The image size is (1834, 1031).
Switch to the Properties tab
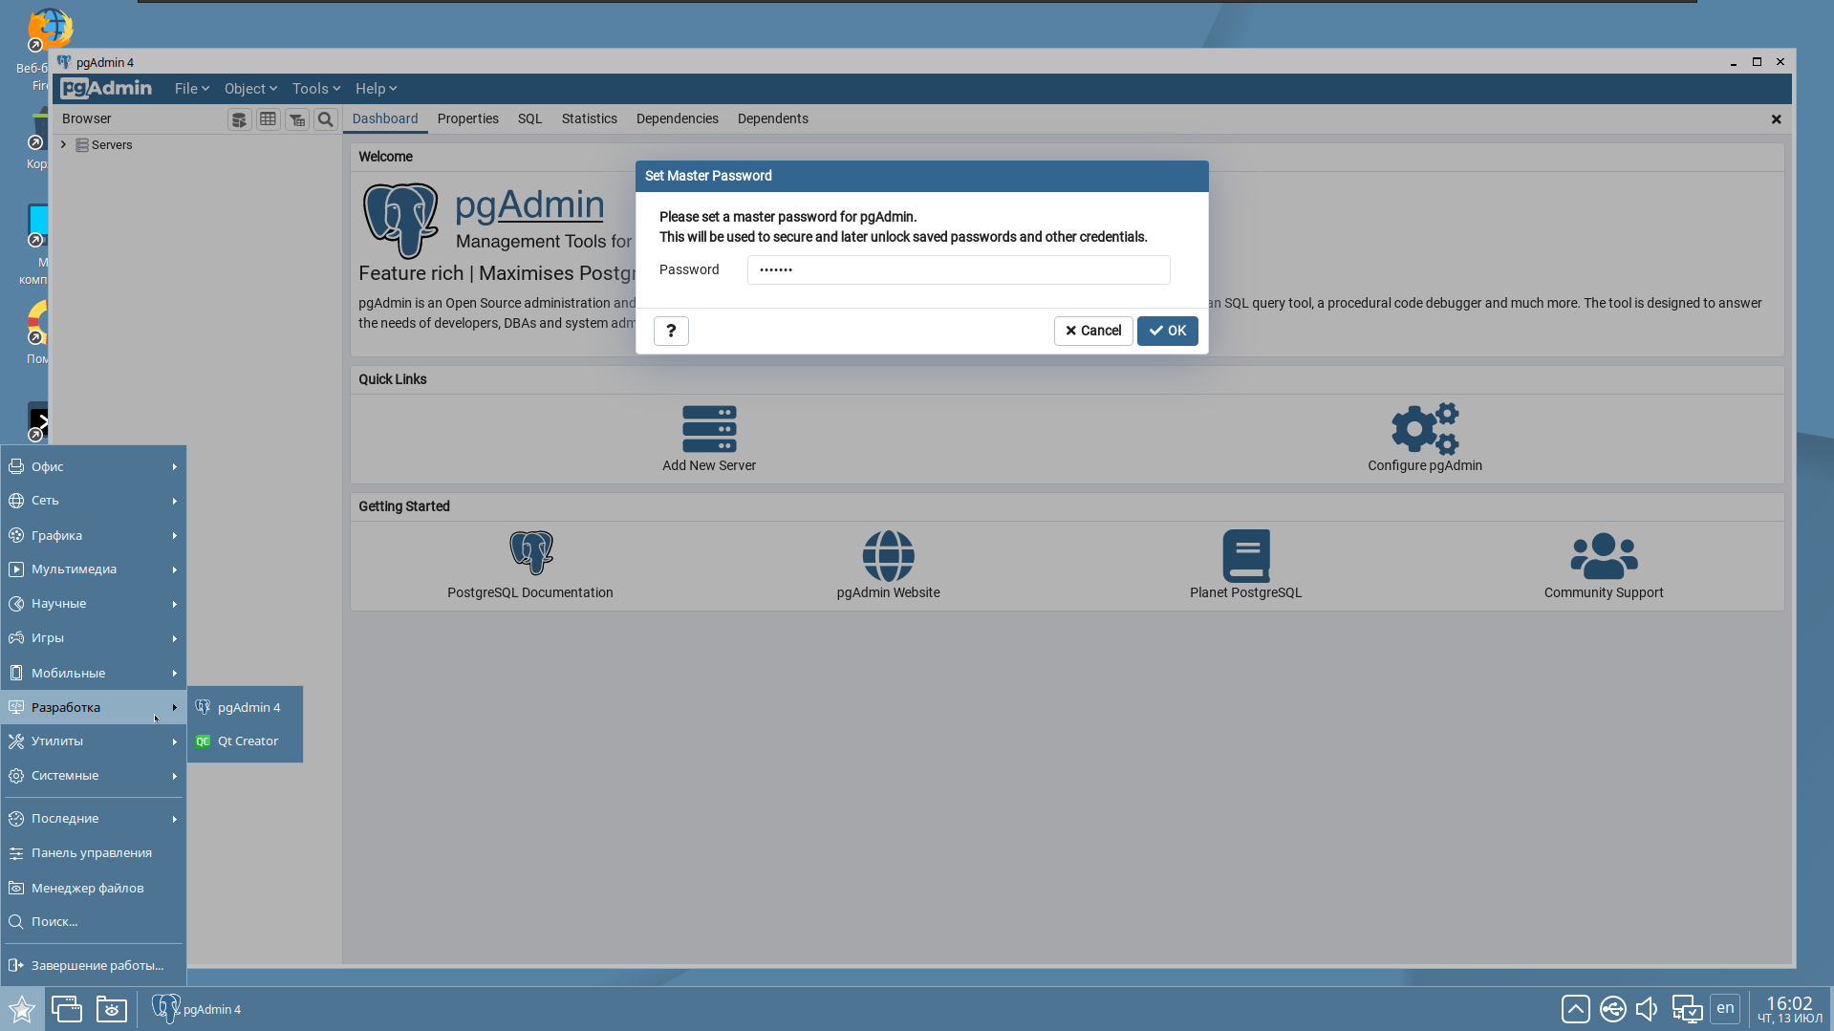tap(468, 119)
